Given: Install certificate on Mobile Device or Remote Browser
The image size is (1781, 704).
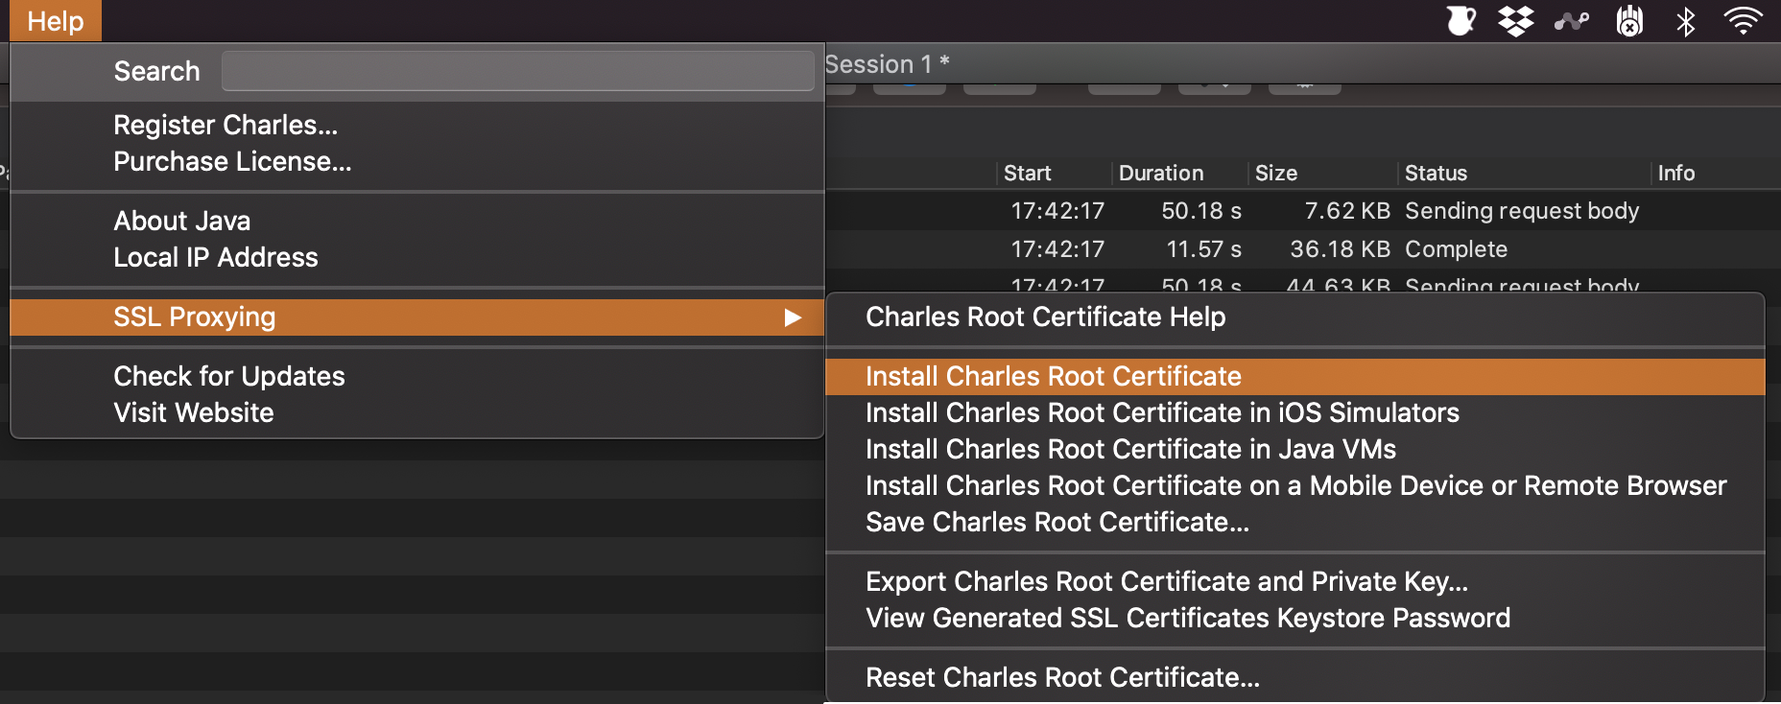Looking at the screenshot, I should pos(1295,485).
